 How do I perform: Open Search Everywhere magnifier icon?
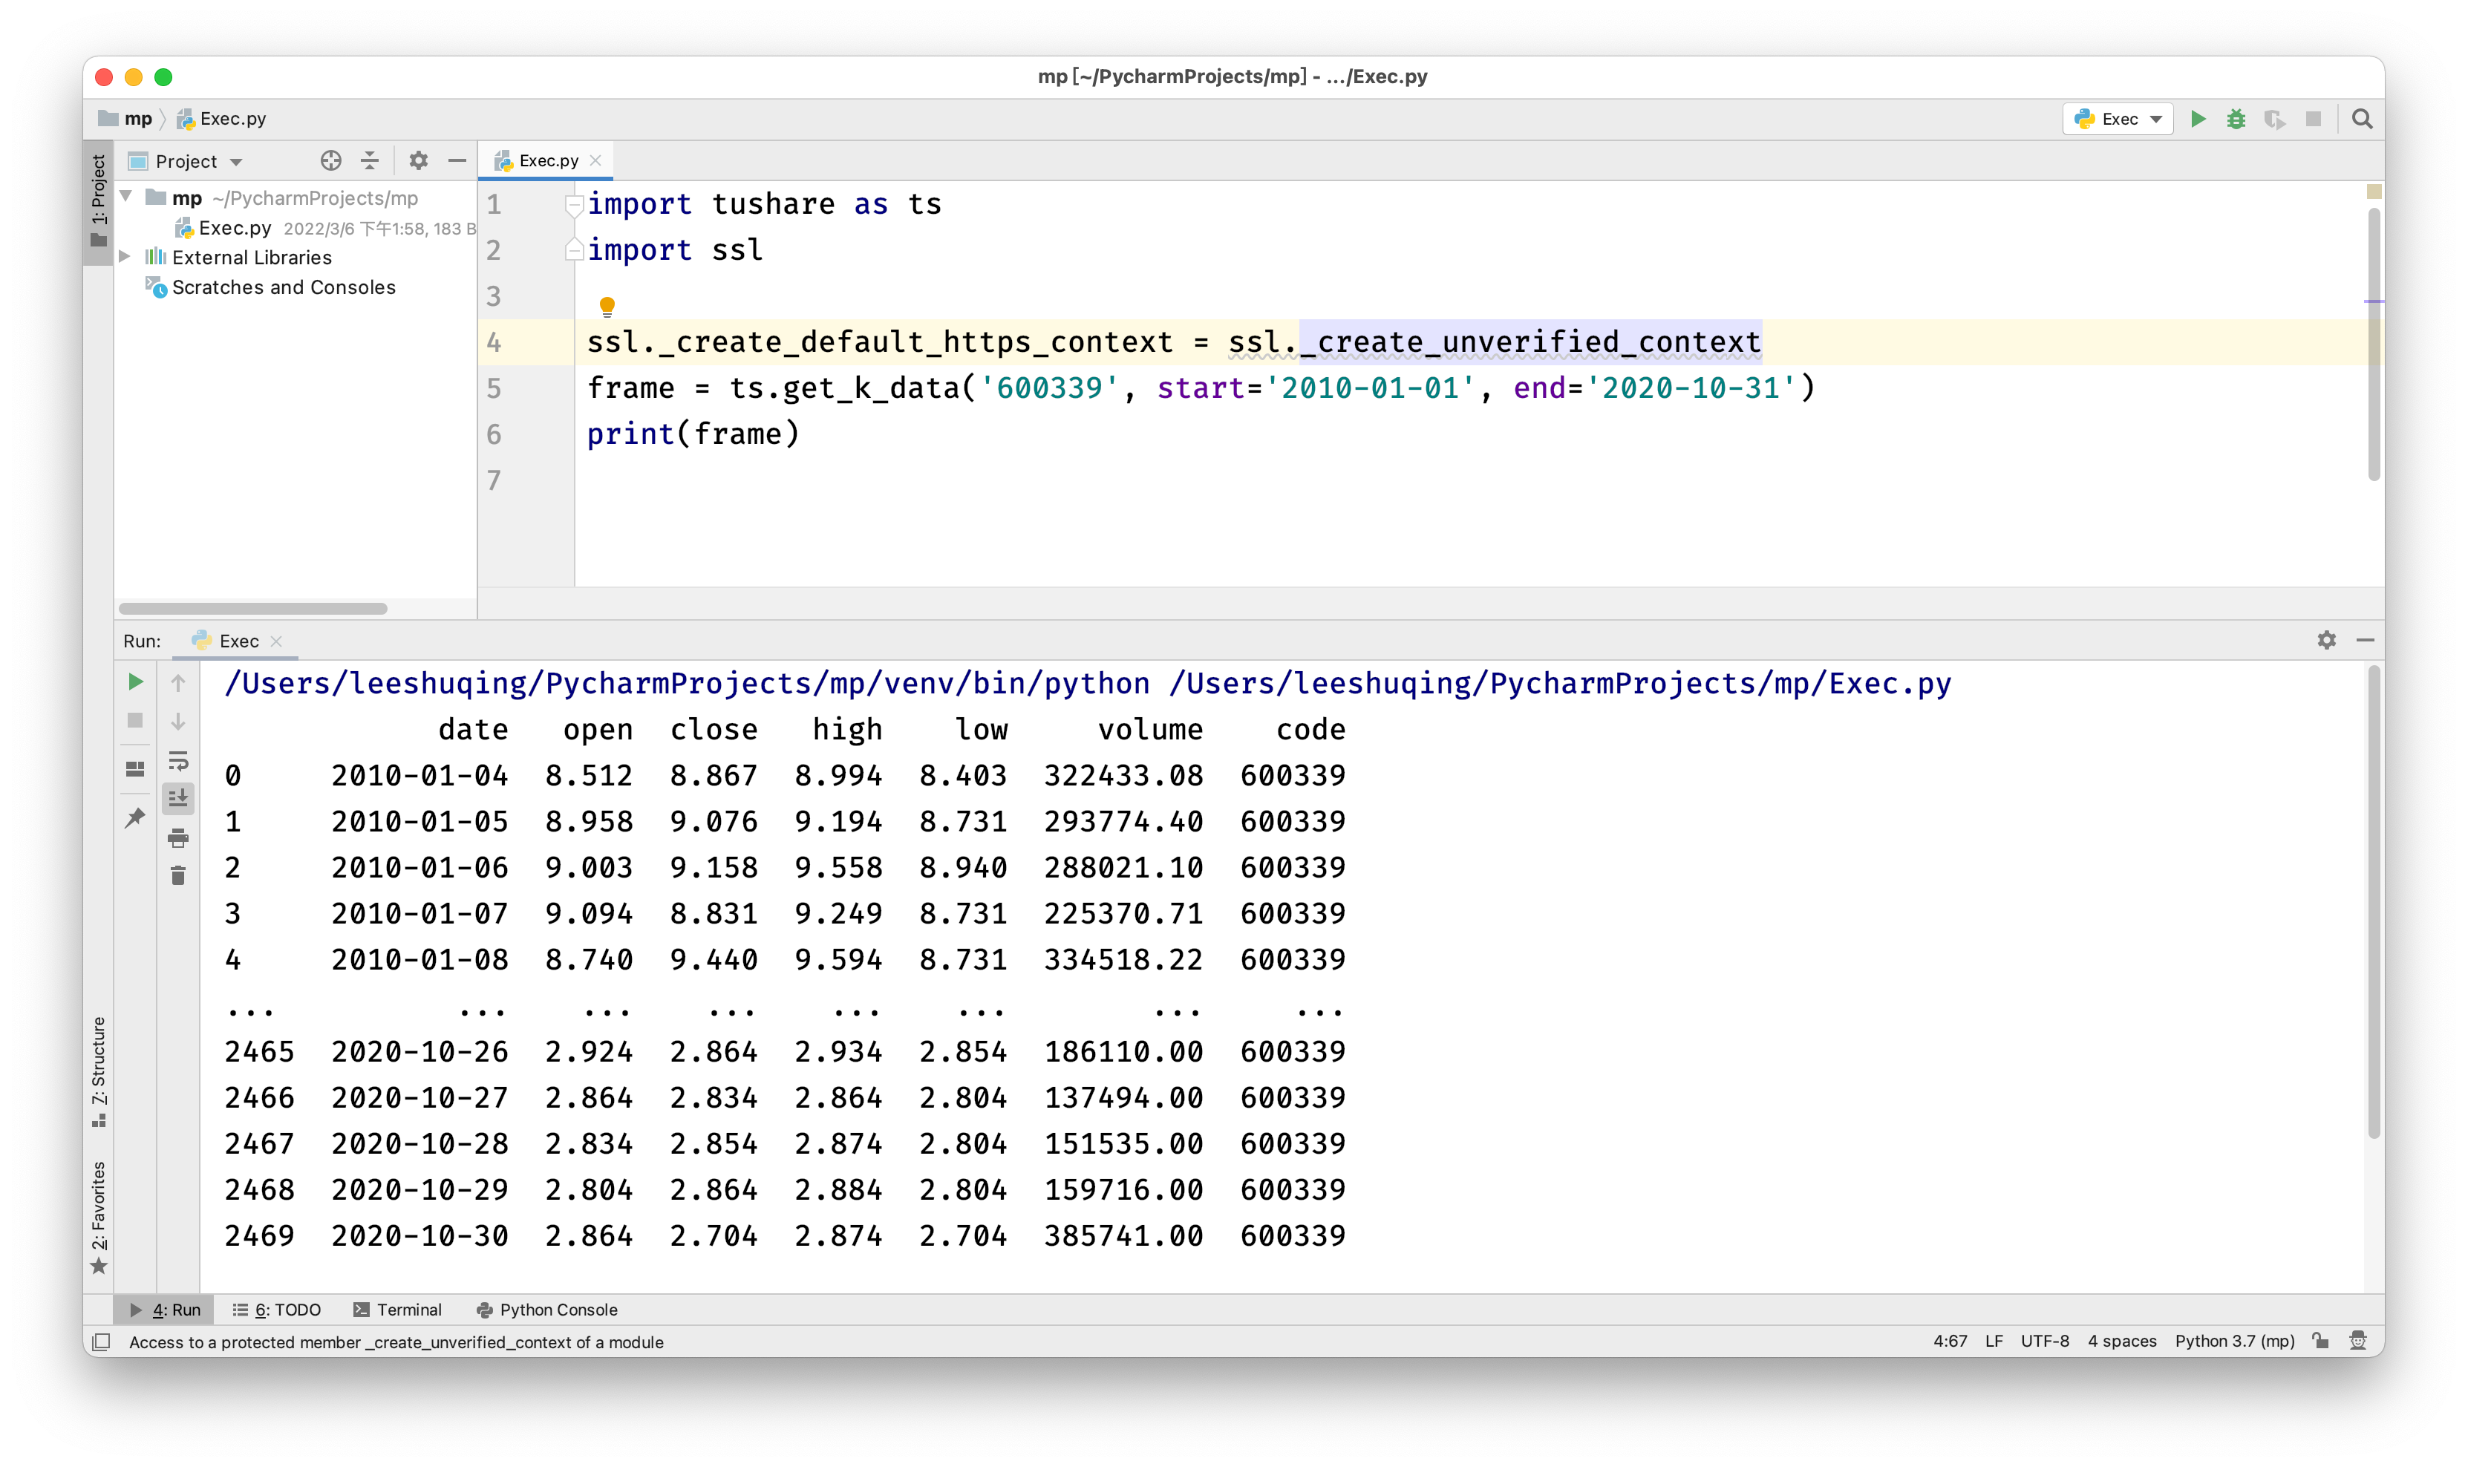click(x=2361, y=119)
